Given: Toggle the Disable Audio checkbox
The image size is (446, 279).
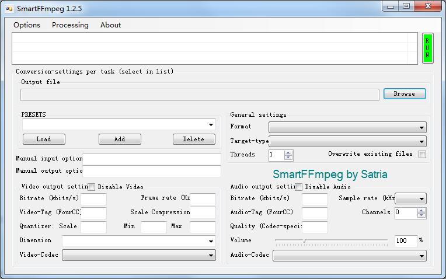Looking at the screenshot, I should coord(298,187).
